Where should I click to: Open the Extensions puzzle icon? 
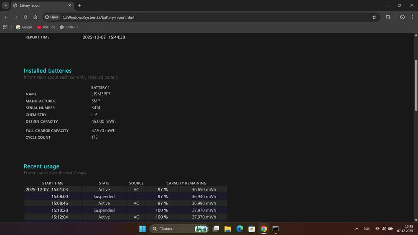tap(388, 17)
